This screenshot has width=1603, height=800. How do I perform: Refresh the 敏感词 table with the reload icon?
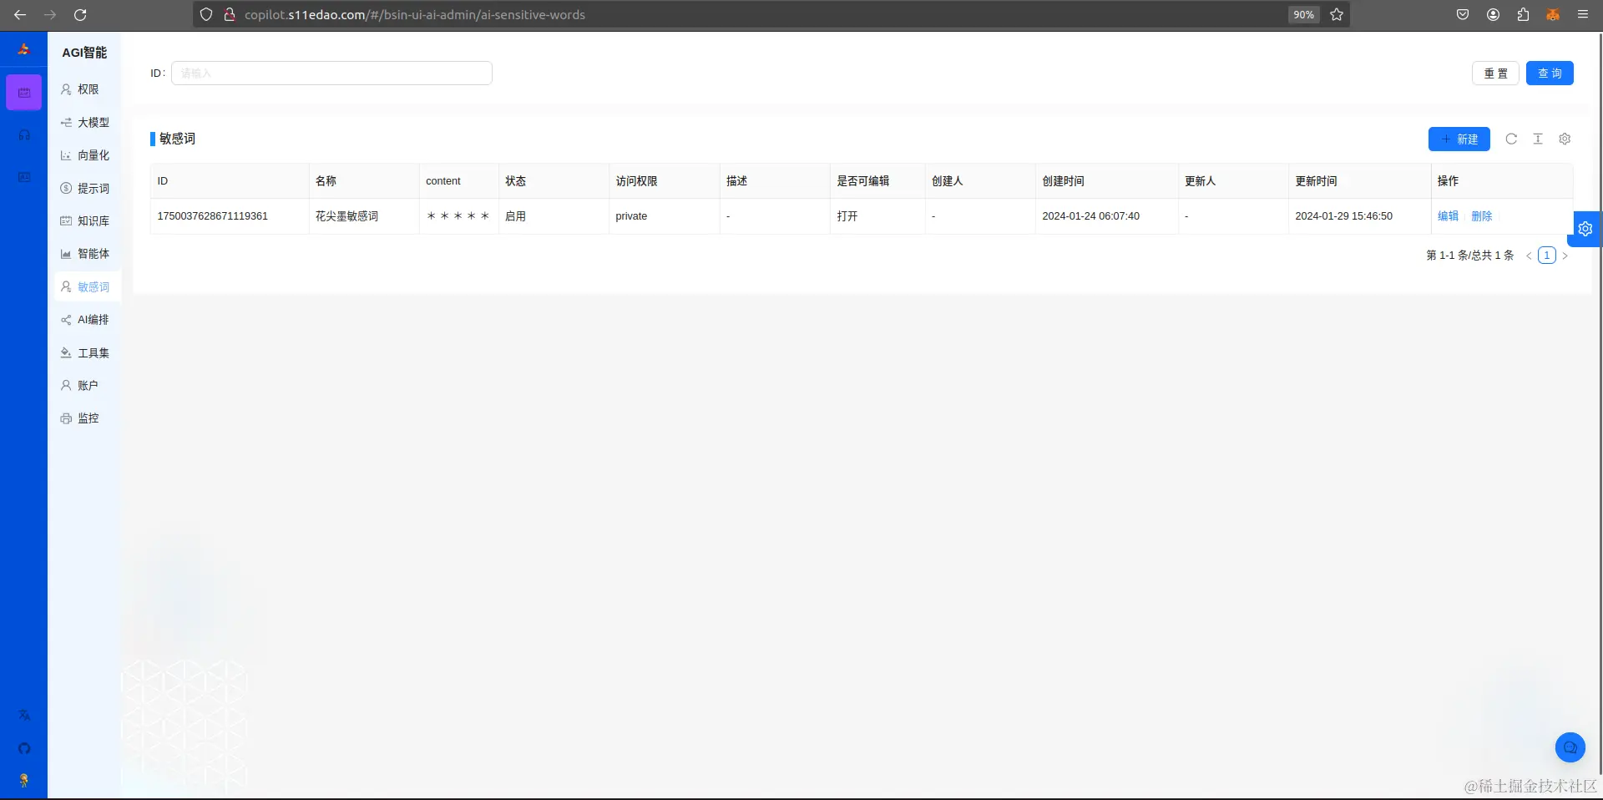tap(1511, 139)
